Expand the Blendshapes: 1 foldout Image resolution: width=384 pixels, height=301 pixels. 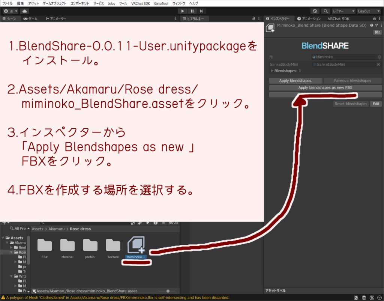[272, 71]
